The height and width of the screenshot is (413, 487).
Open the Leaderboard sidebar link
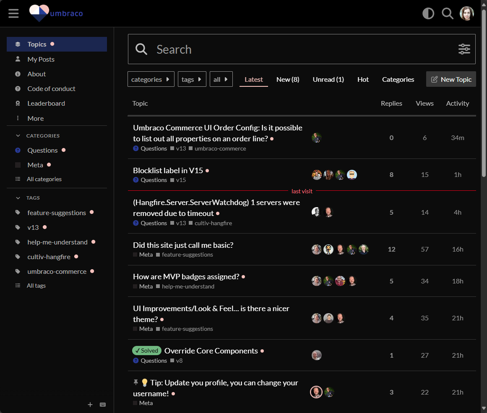[46, 104]
